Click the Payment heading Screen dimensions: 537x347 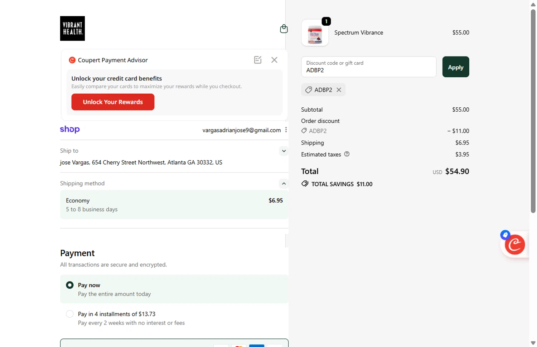click(77, 253)
